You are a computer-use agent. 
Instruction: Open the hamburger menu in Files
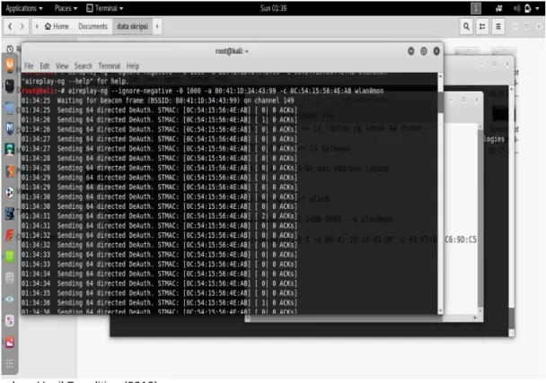click(498, 26)
